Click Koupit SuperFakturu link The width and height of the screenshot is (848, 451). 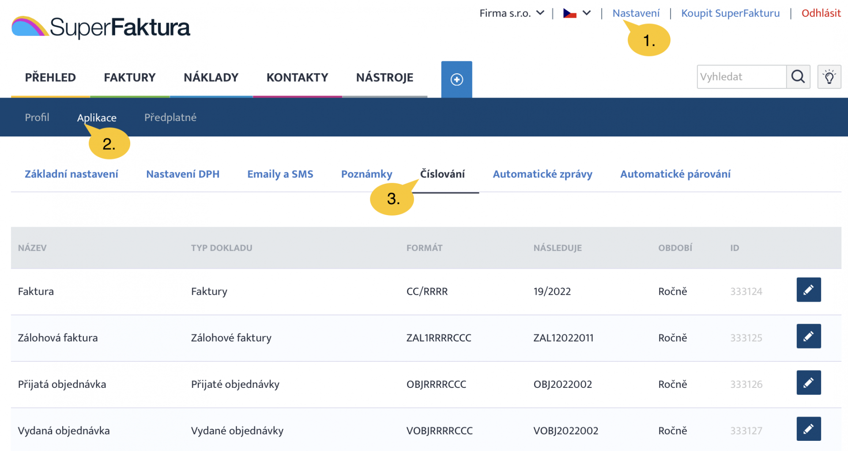pos(730,13)
